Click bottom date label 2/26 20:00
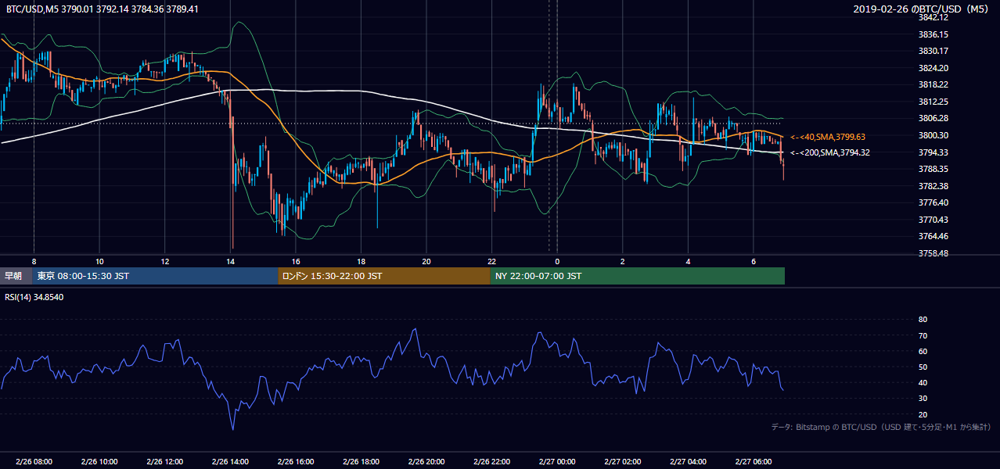The height and width of the screenshot is (469, 1000). tap(426, 462)
